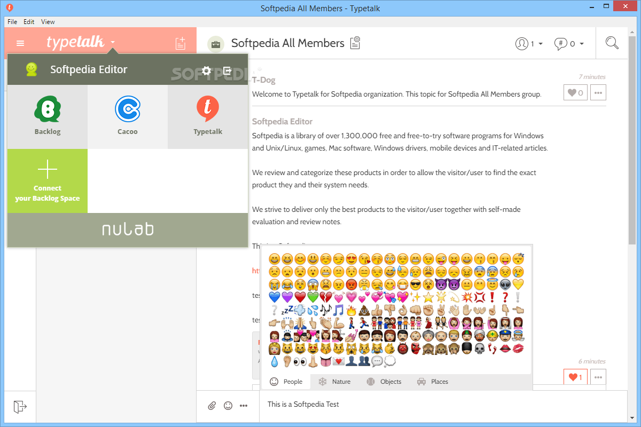The image size is (641, 427).
Task: Expand the hashtag count dropdown
Action: click(569, 44)
